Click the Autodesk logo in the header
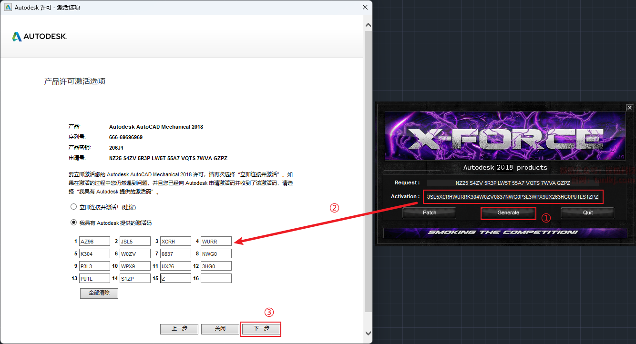The height and width of the screenshot is (344, 636). 40,37
